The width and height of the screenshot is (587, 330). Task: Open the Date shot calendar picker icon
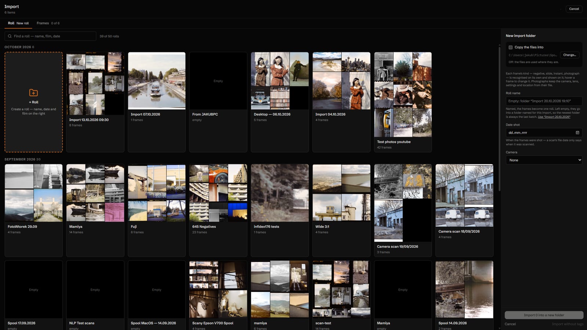pos(577,133)
